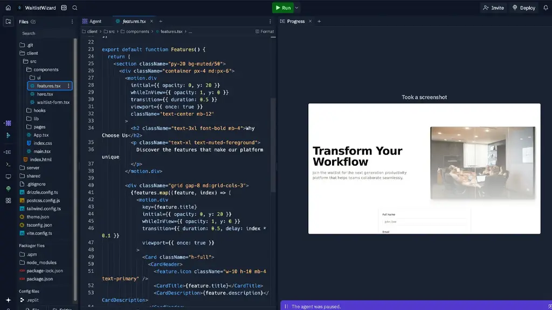Open the Files panel three-dot menu
Viewport: 552px width, 310px height.
point(72,22)
